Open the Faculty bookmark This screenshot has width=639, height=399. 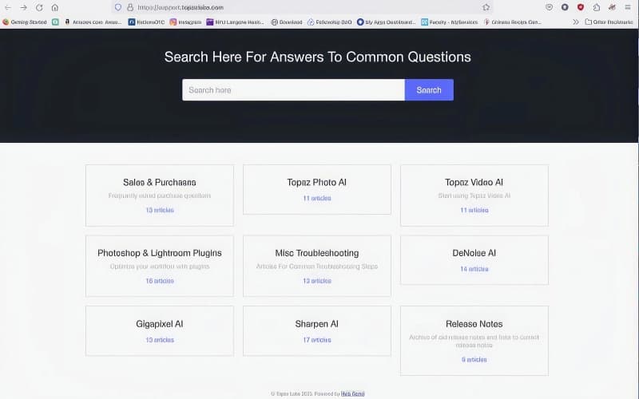(449, 22)
